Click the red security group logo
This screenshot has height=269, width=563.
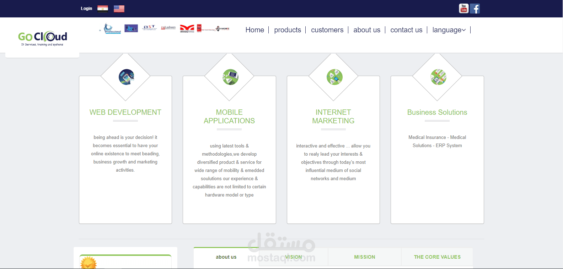[x=205, y=28]
